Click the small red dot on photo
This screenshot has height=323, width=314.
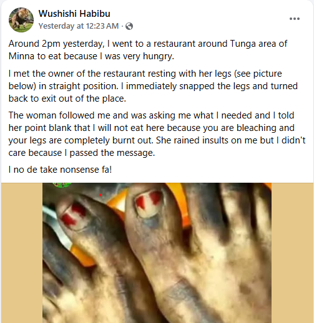[x=101, y=195]
